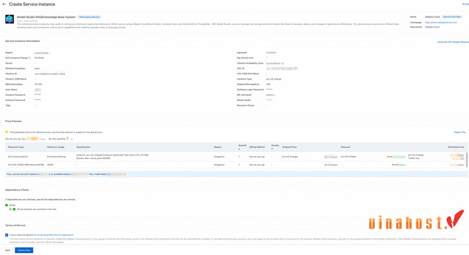Click the green check beside All permissions are granted

pyautogui.click(x=14, y=209)
